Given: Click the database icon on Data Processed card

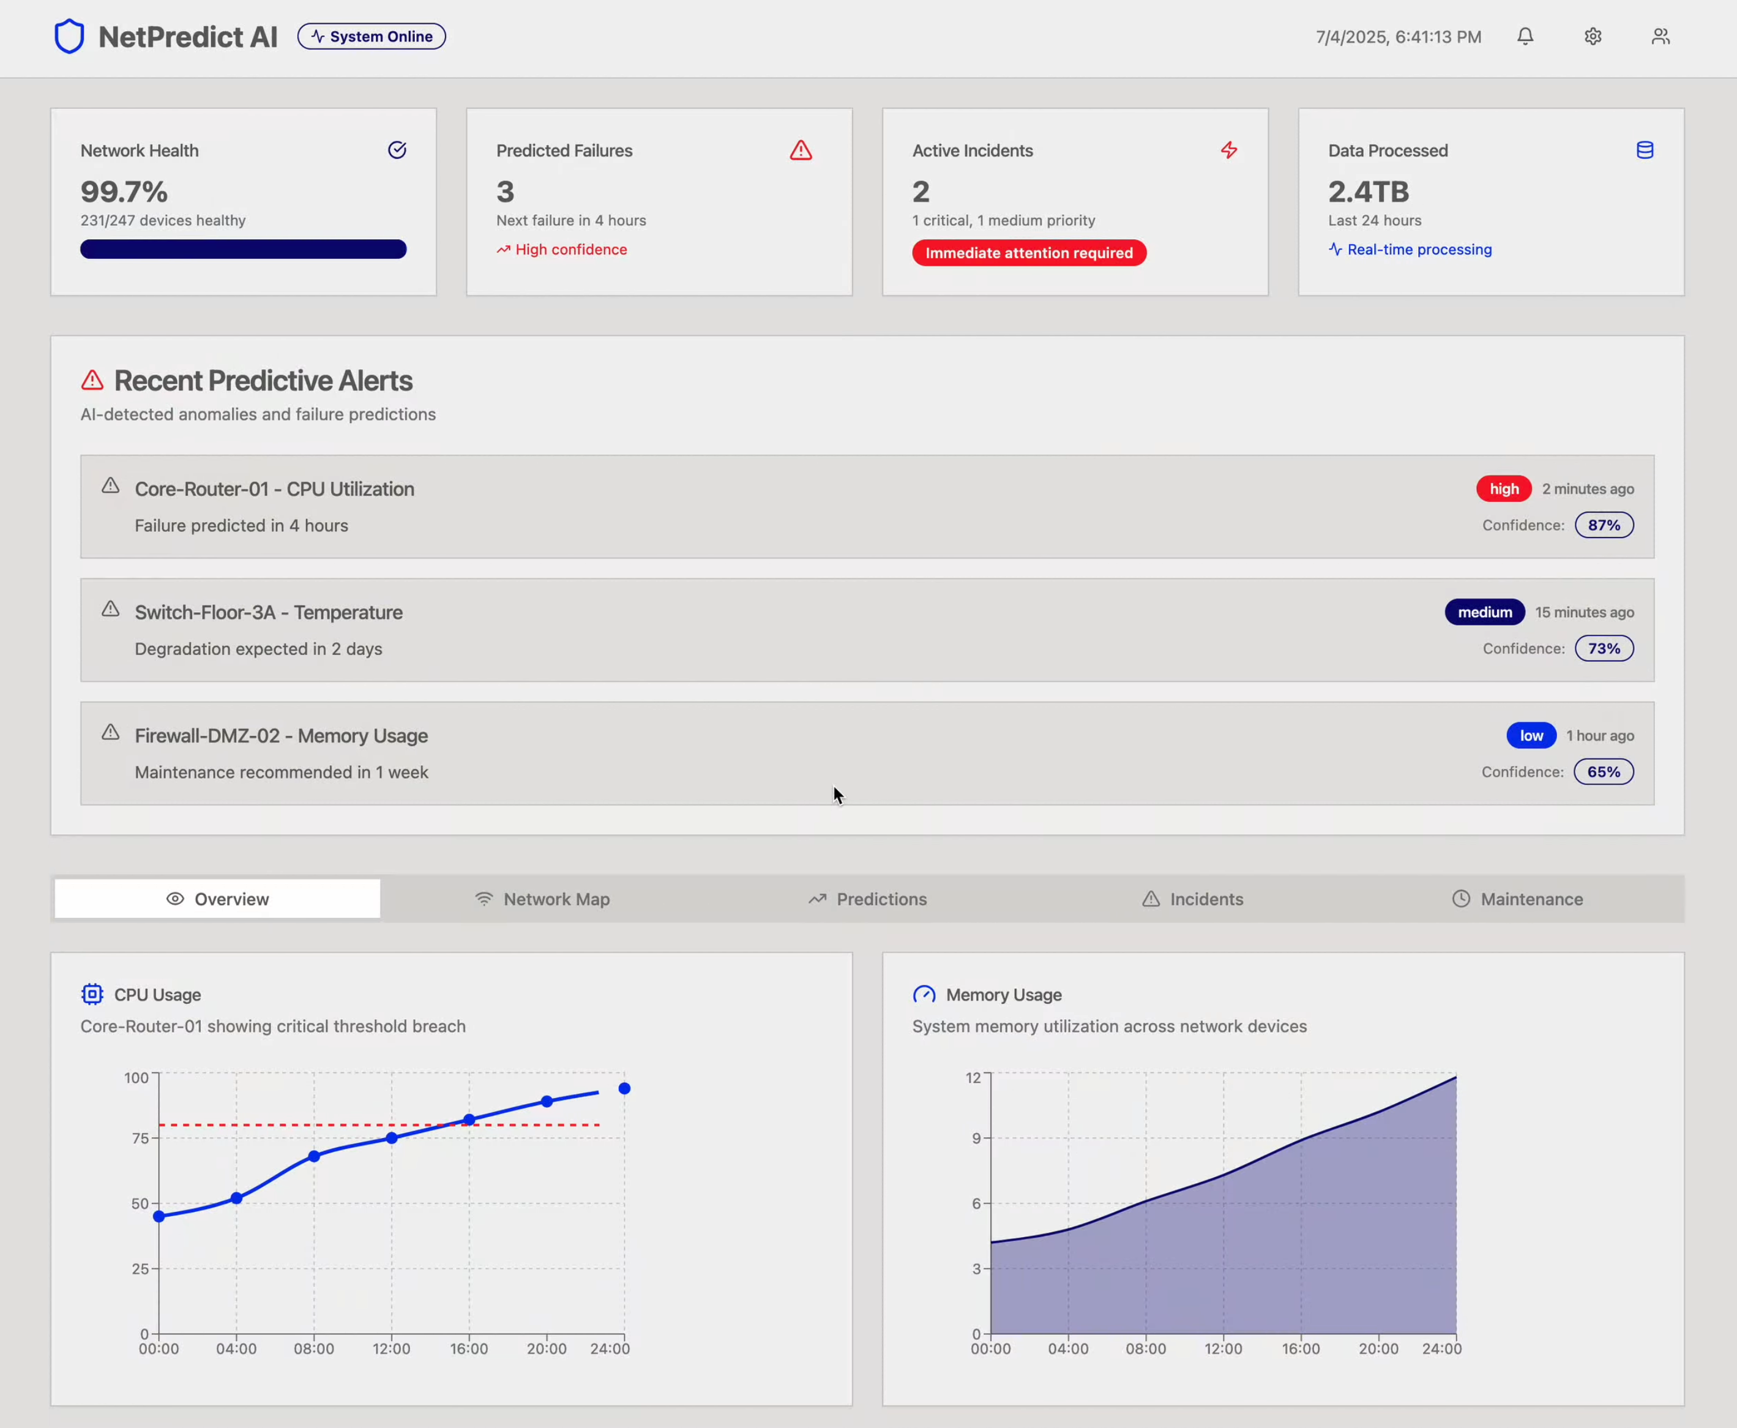Looking at the screenshot, I should point(1644,151).
